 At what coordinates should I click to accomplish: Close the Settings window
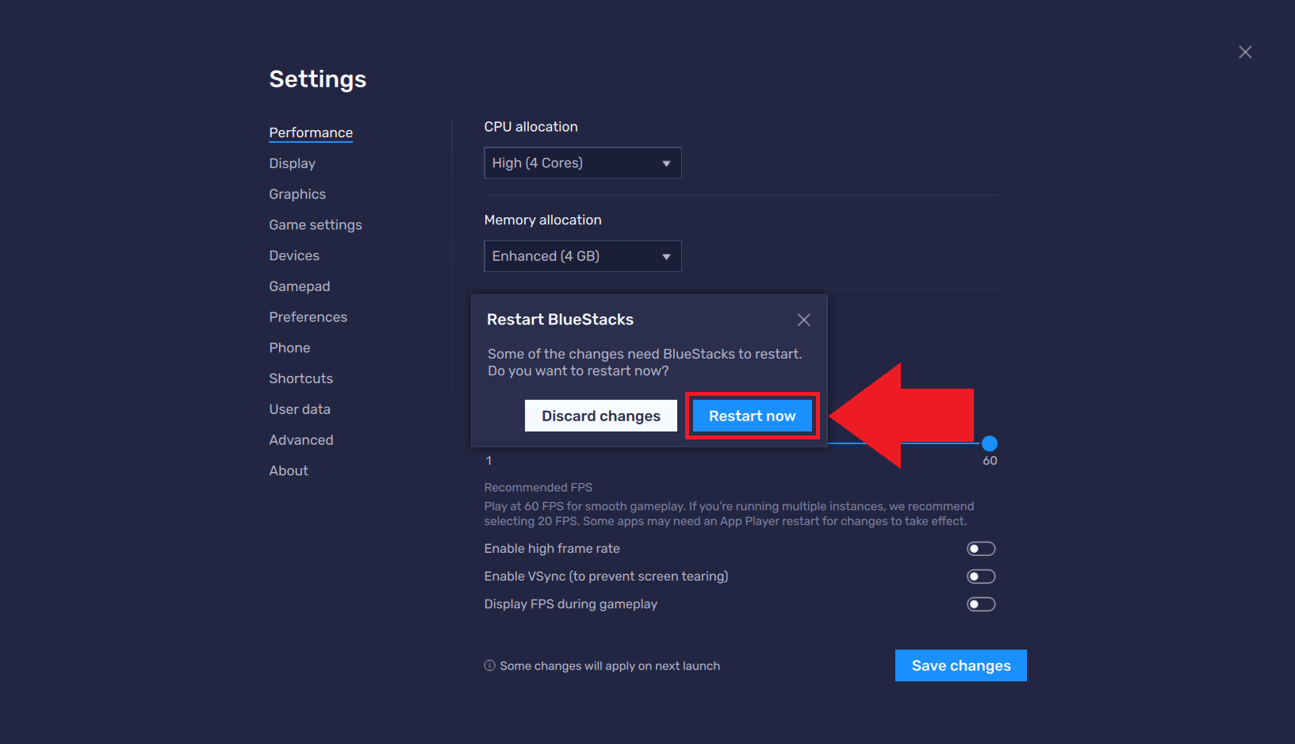[1245, 52]
